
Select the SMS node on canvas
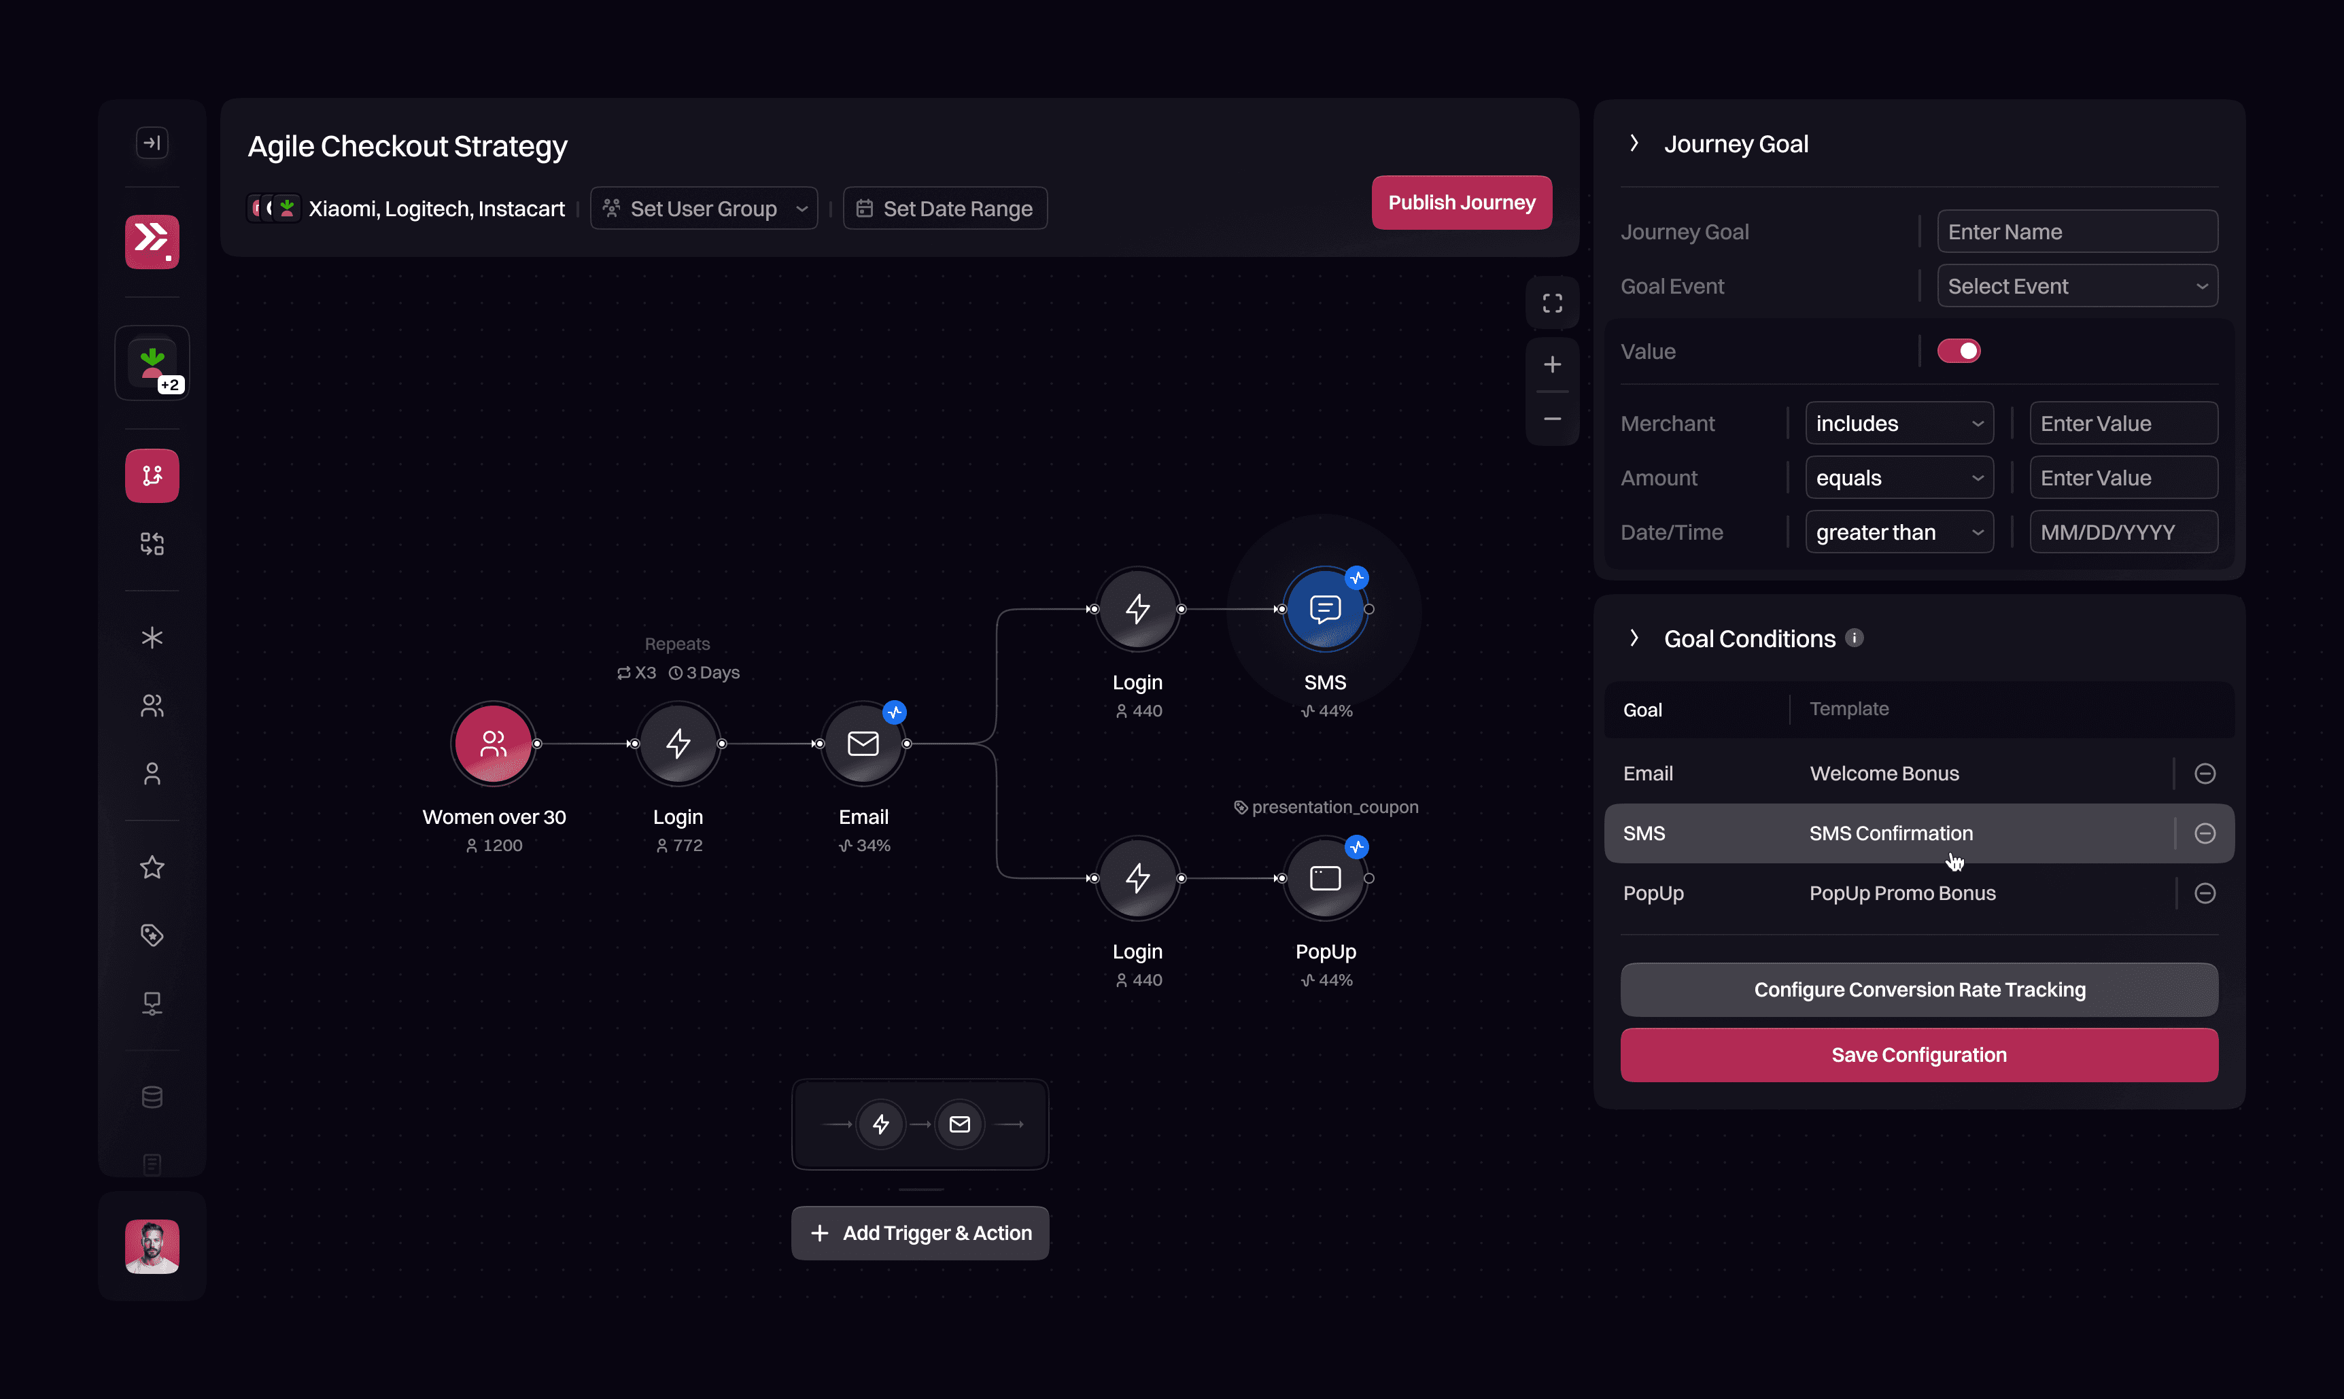pos(1324,609)
